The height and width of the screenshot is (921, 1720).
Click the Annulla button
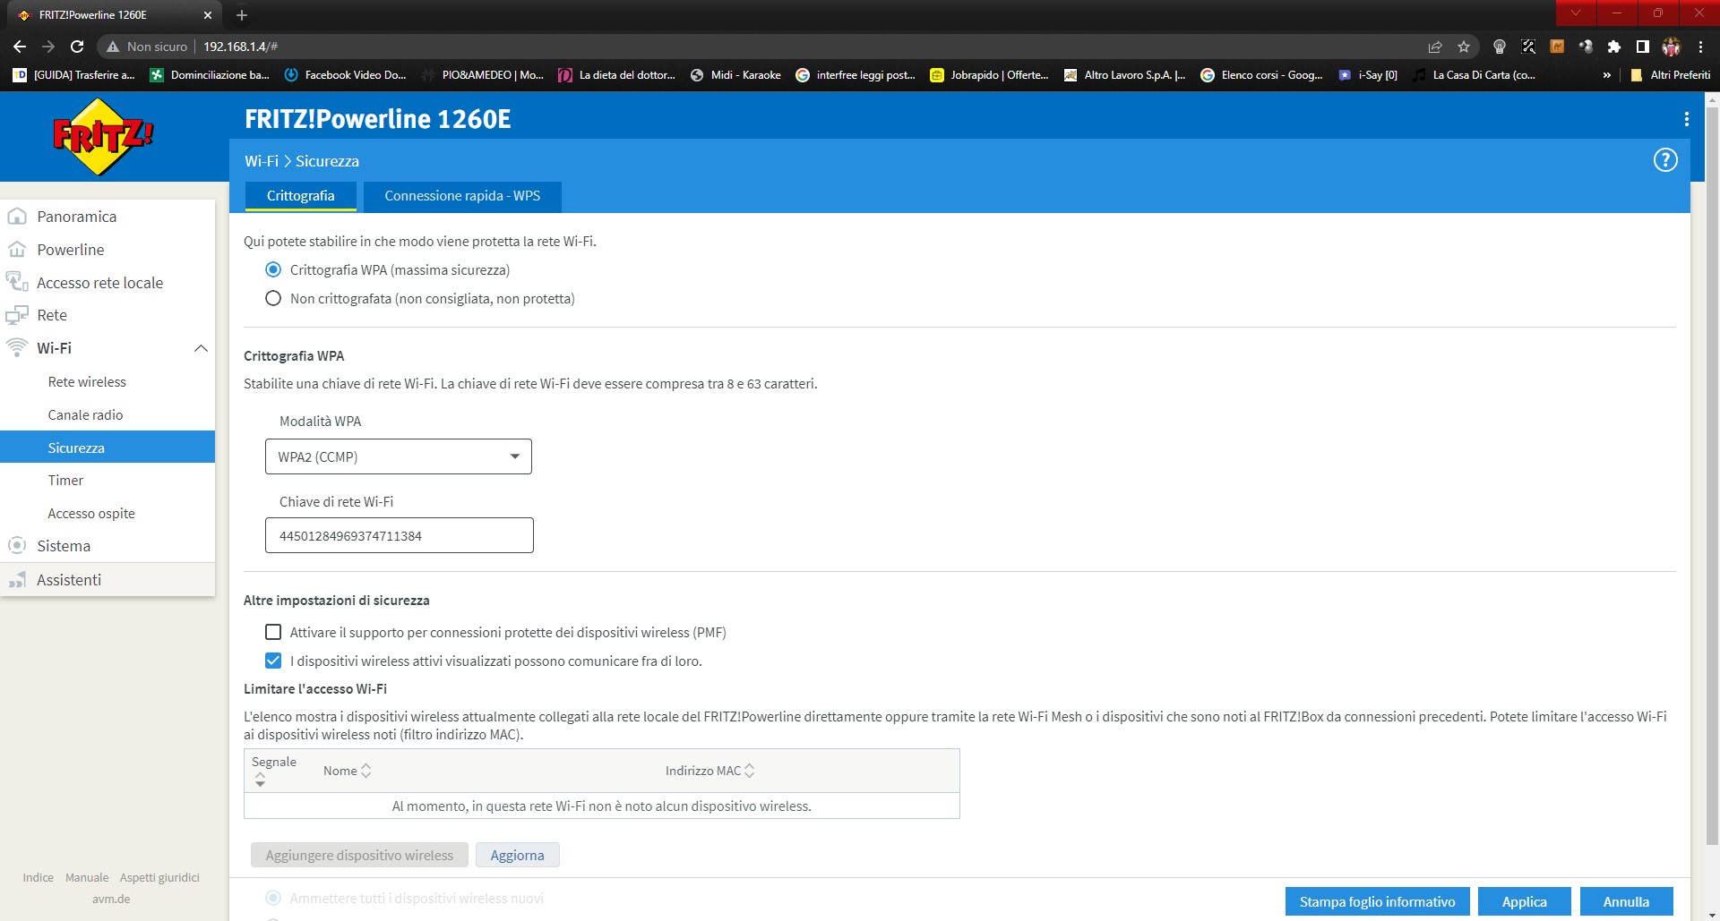[x=1626, y=901]
